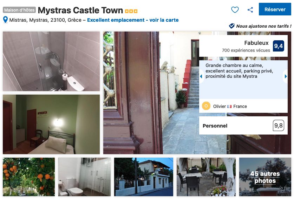Save property with the heart icon
This screenshot has height=199, width=294.
pyautogui.click(x=235, y=10)
